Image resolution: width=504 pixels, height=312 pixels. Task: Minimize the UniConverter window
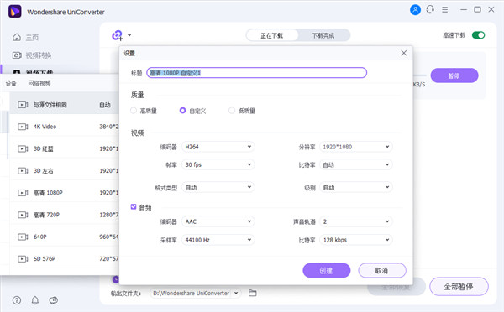(x=464, y=9)
